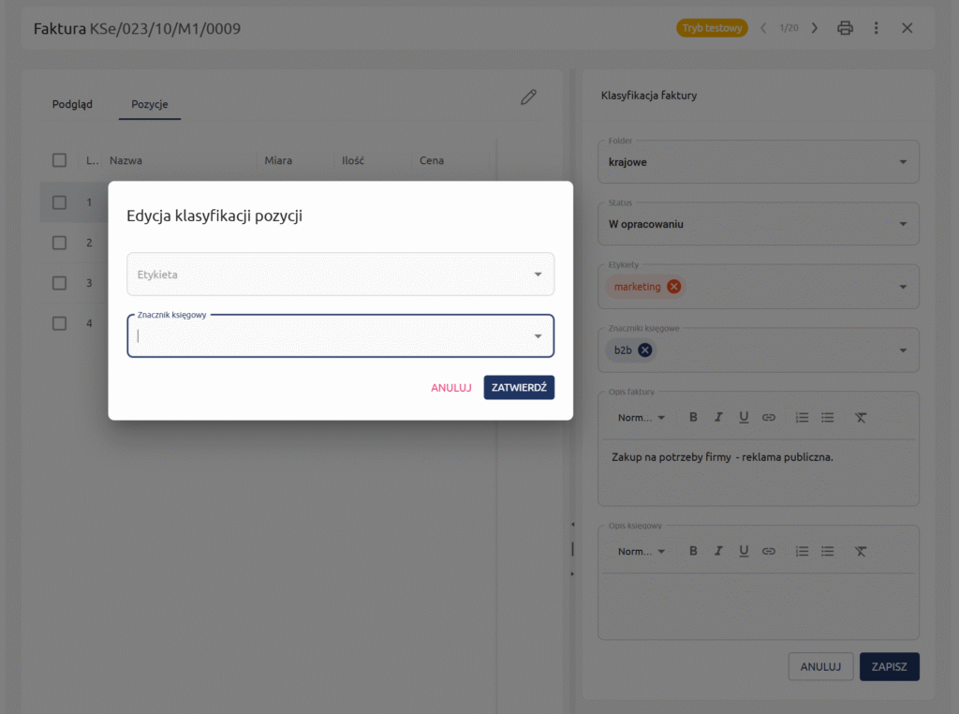This screenshot has width=959, height=714.
Task: Go to next invoice with right chevron
Action: [814, 28]
